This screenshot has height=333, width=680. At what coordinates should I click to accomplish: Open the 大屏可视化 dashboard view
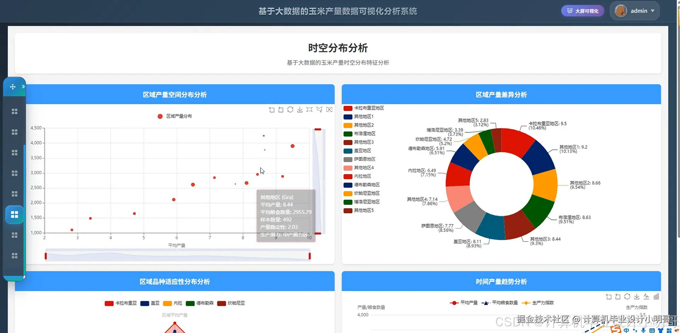(x=582, y=11)
